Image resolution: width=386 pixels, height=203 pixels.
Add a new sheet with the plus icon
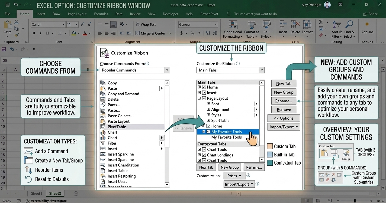(x=76, y=194)
